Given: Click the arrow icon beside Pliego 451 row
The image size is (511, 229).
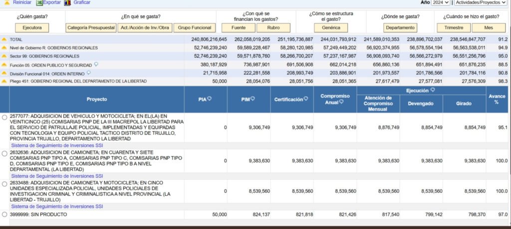Looking at the screenshot, I should (4, 81).
